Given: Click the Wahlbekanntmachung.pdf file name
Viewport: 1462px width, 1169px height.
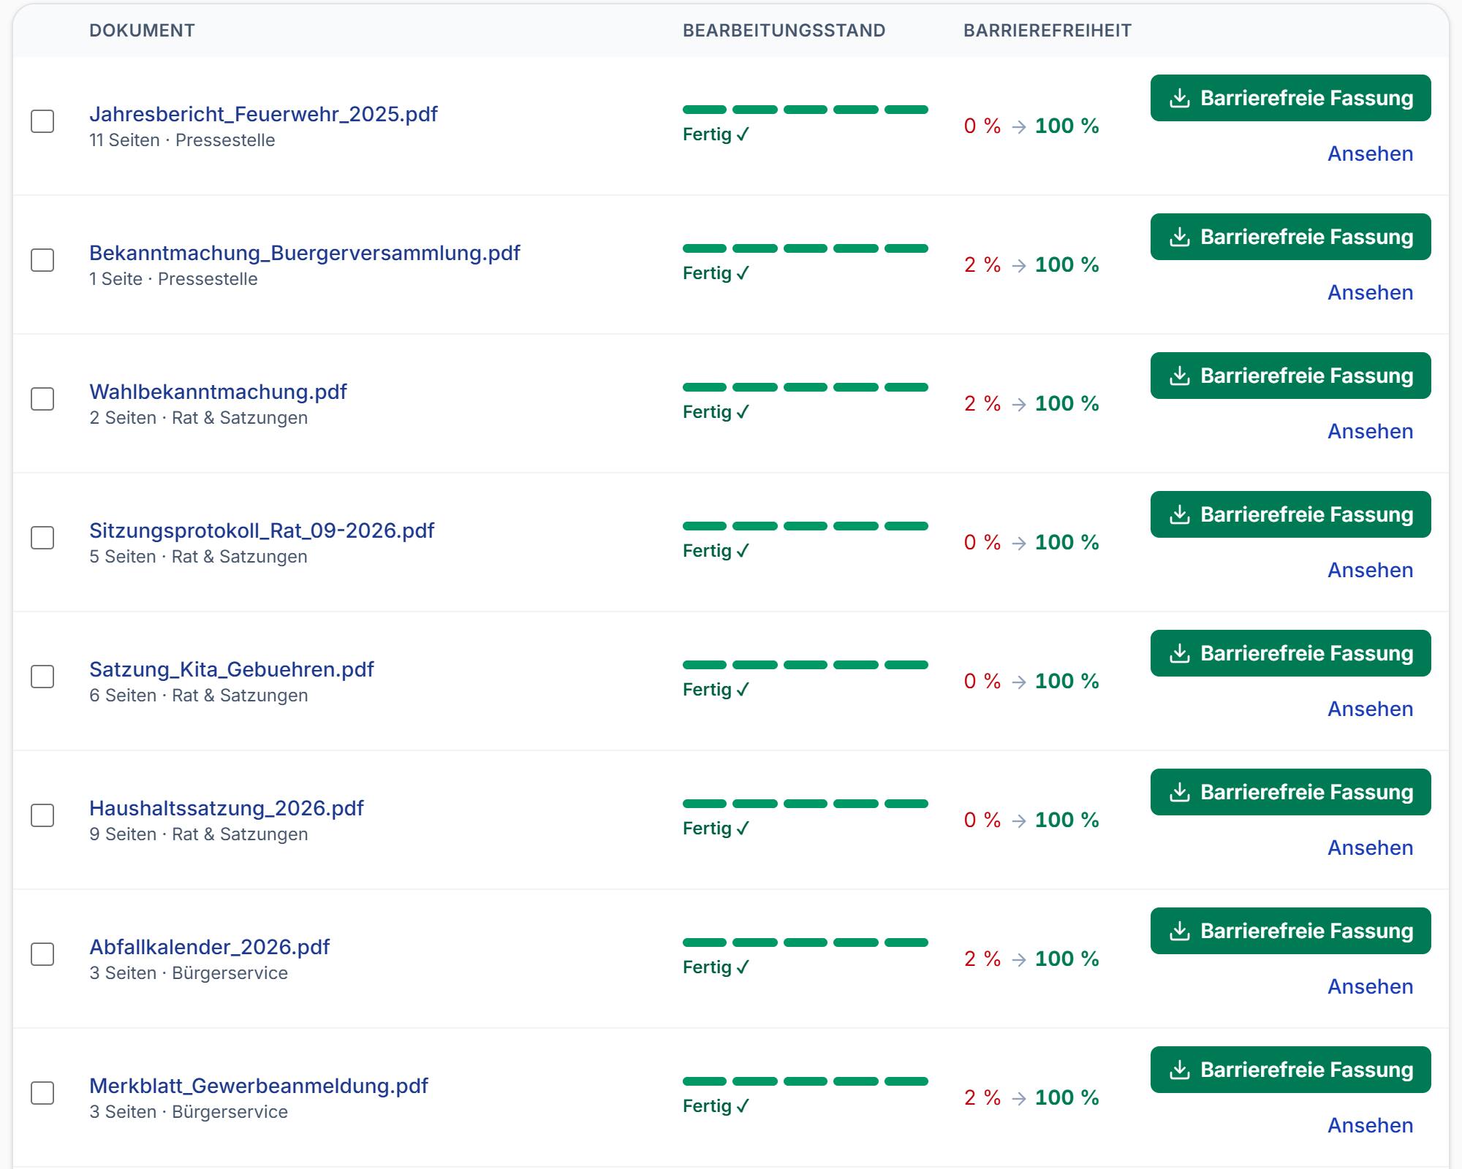Looking at the screenshot, I should tap(218, 392).
